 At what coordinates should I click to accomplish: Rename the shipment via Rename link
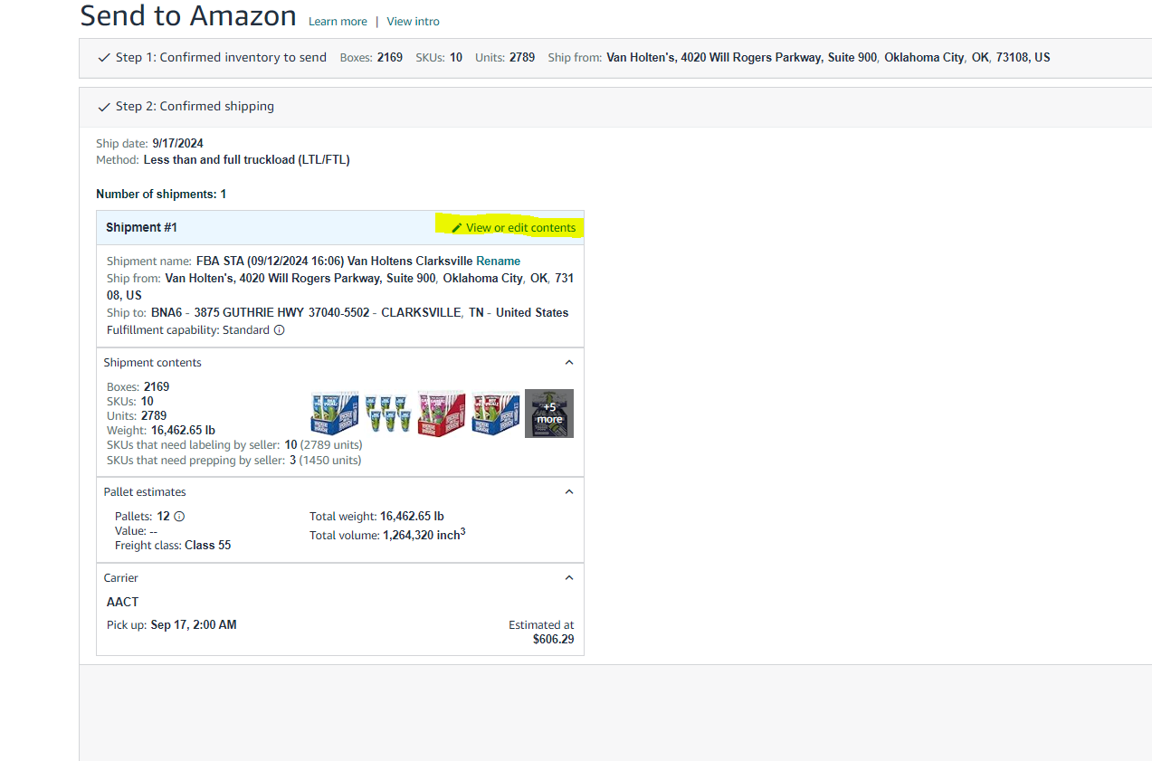click(499, 262)
